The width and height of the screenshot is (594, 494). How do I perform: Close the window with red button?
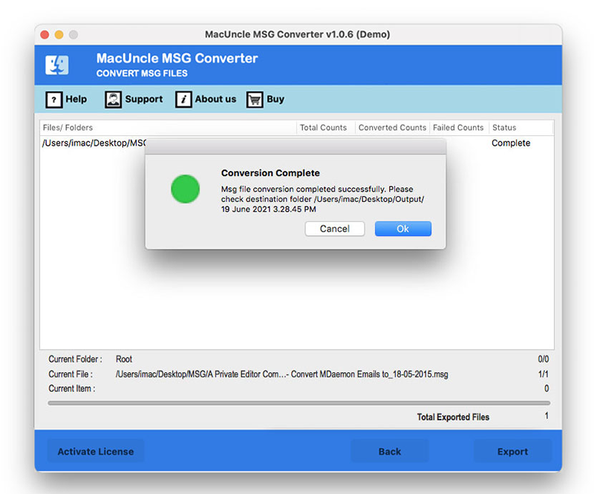coord(45,34)
